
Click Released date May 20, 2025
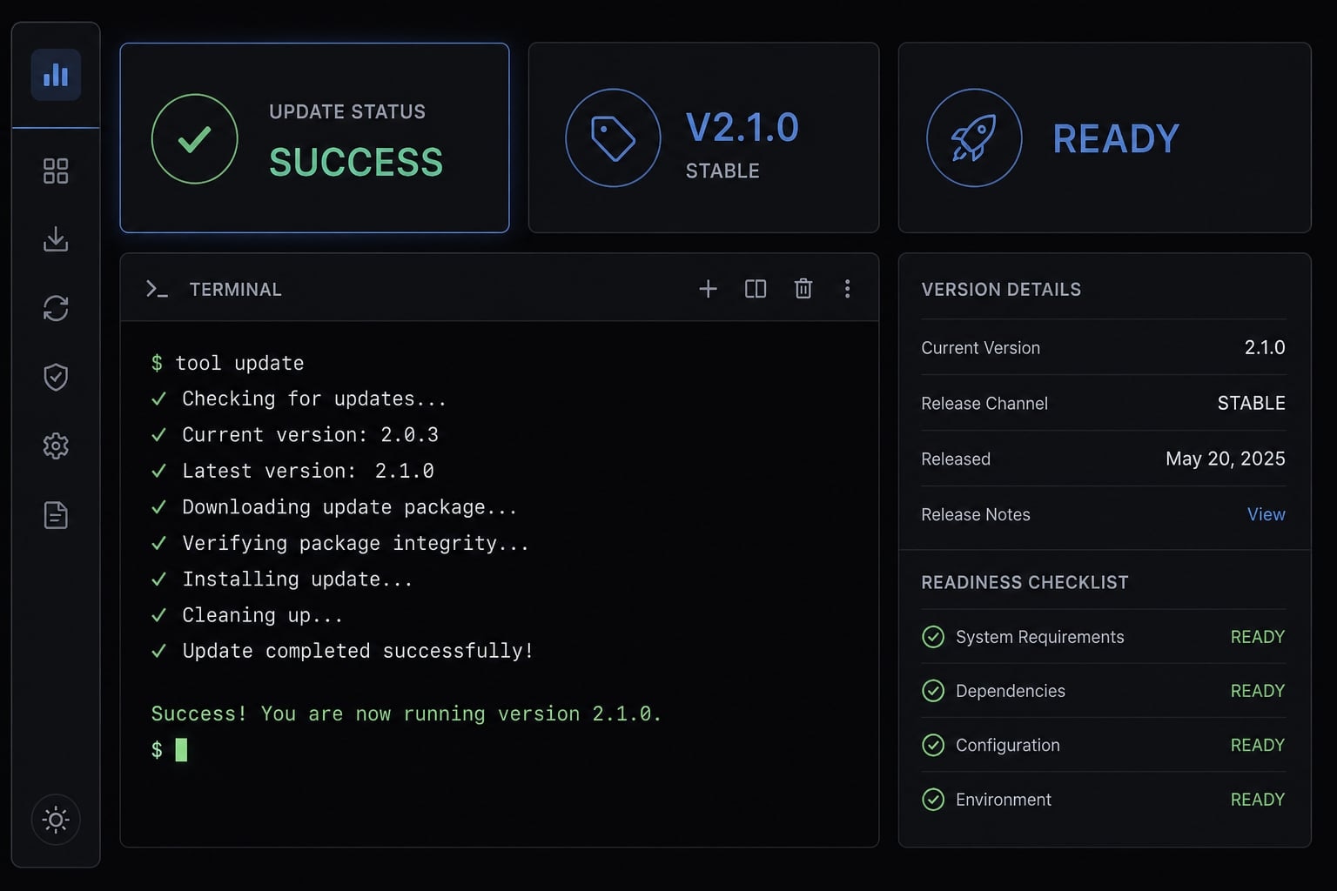1226,459
